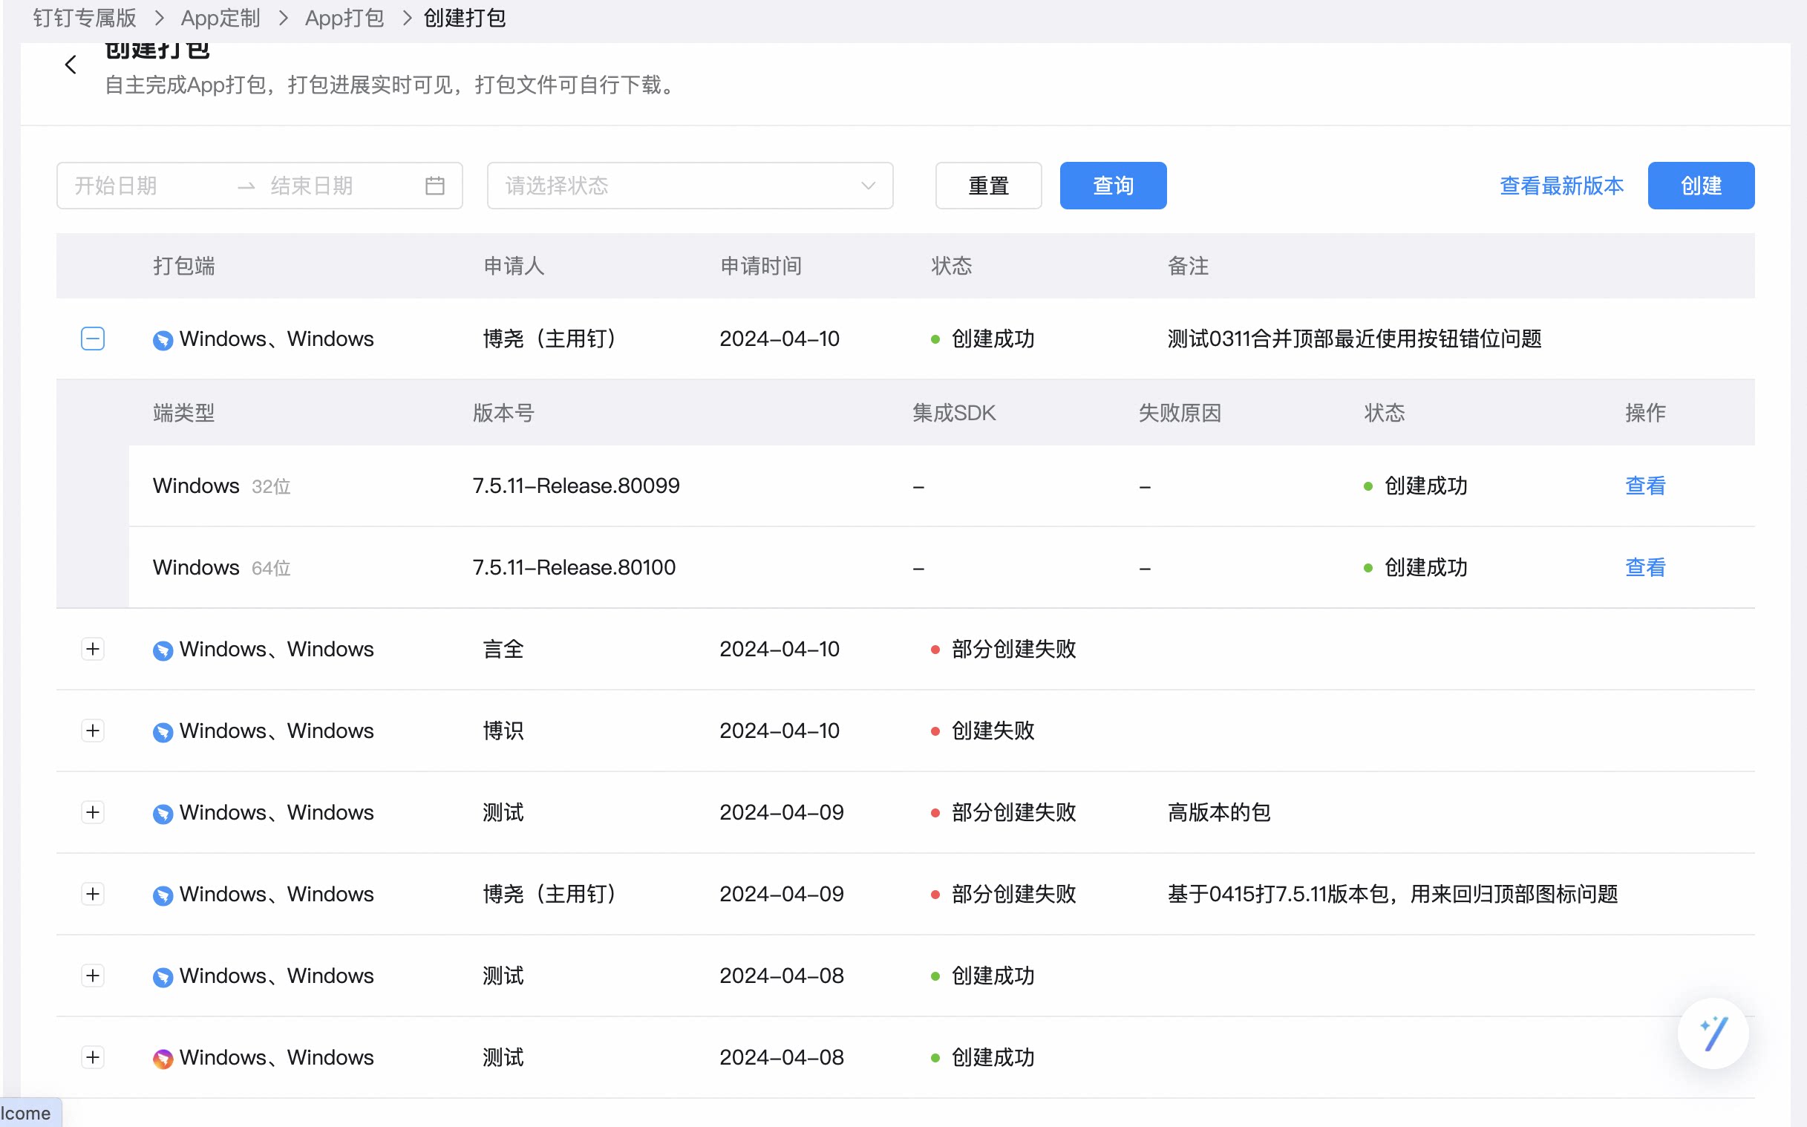The width and height of the screenshot is (1807, 1127).
Task: Click the 博识 applicant name
Action: tap(503, 731)
